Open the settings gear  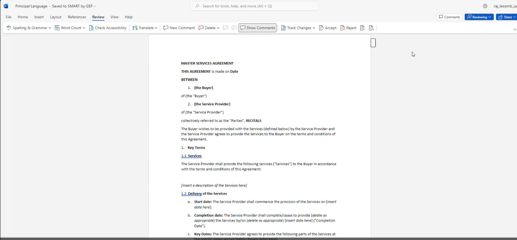(x=485, y=6)
